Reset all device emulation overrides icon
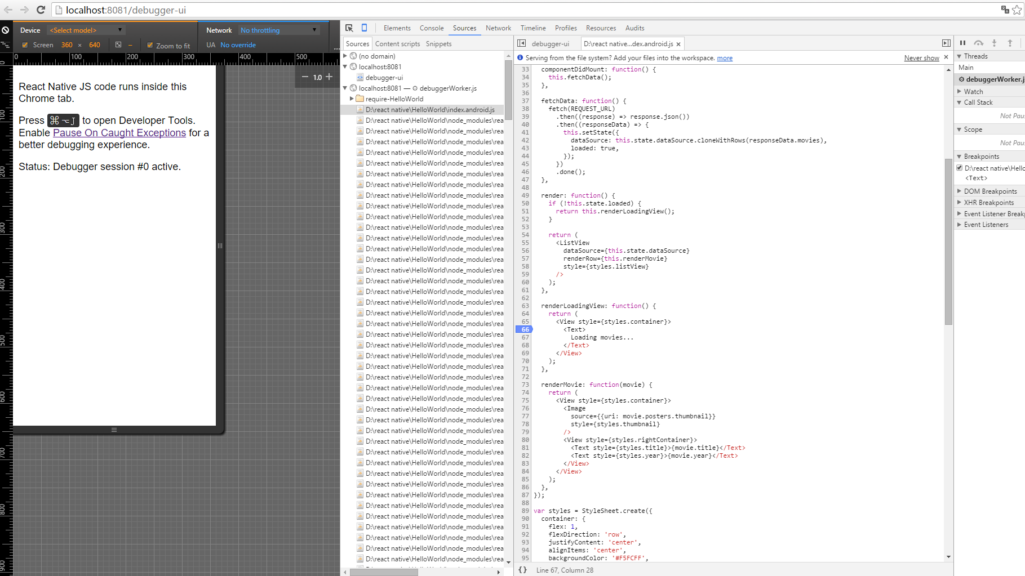Image resolution: width=1025 pixels, height=576 pixels. pos(6,30)
